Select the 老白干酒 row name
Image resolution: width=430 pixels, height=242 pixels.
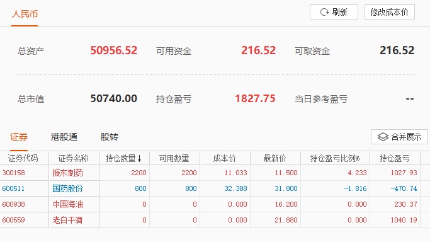click(x=67, y=220)
